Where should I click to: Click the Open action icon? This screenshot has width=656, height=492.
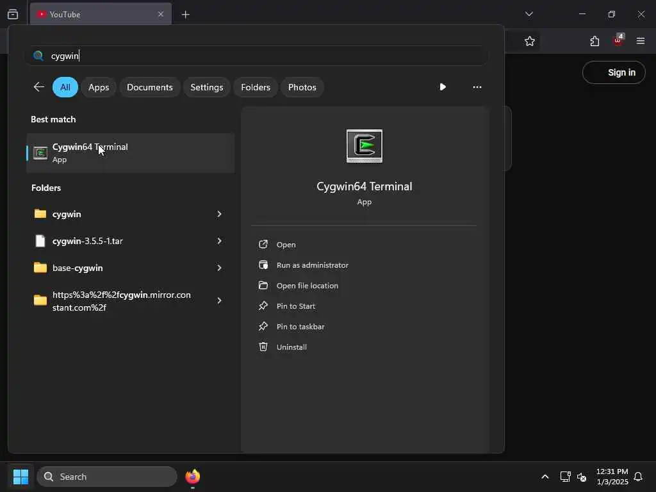pyautogui.click(x=263, y=244)
